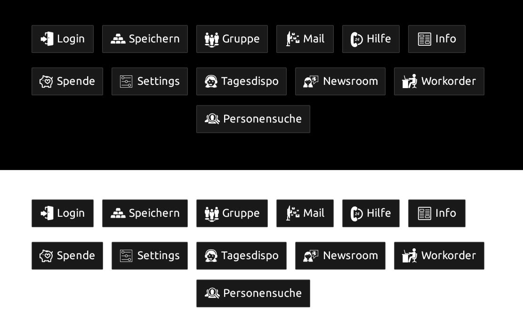The width and height of the screenshot is (523, 327).
Task: Open Gruppe in the white section
Action: tap(232, 213)
